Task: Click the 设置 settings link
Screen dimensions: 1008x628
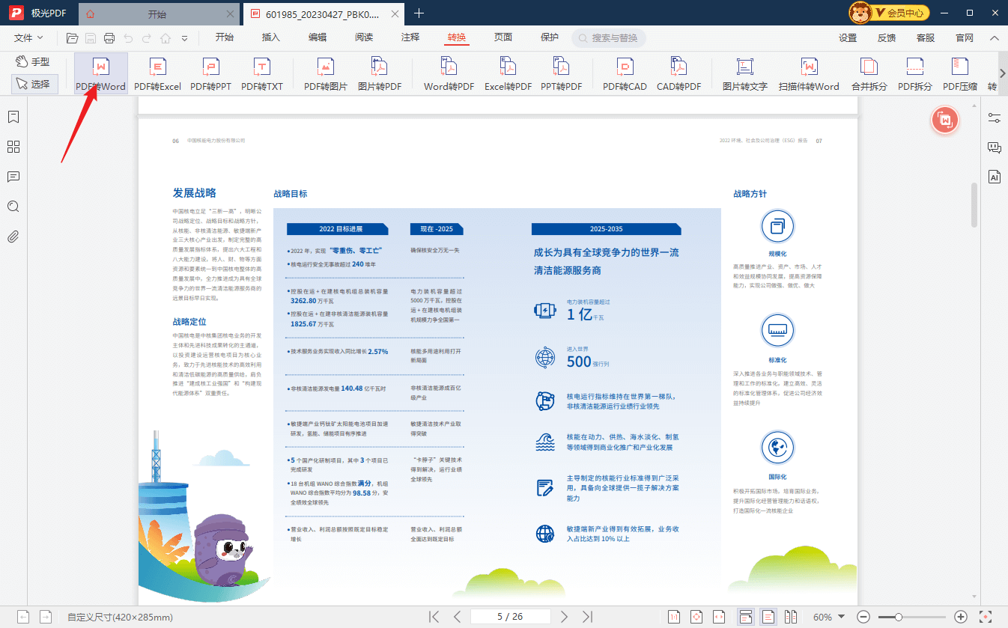Action: pos(848,37)
